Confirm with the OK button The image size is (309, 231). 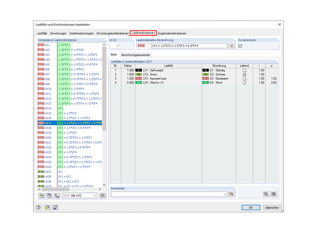[251, 207]
